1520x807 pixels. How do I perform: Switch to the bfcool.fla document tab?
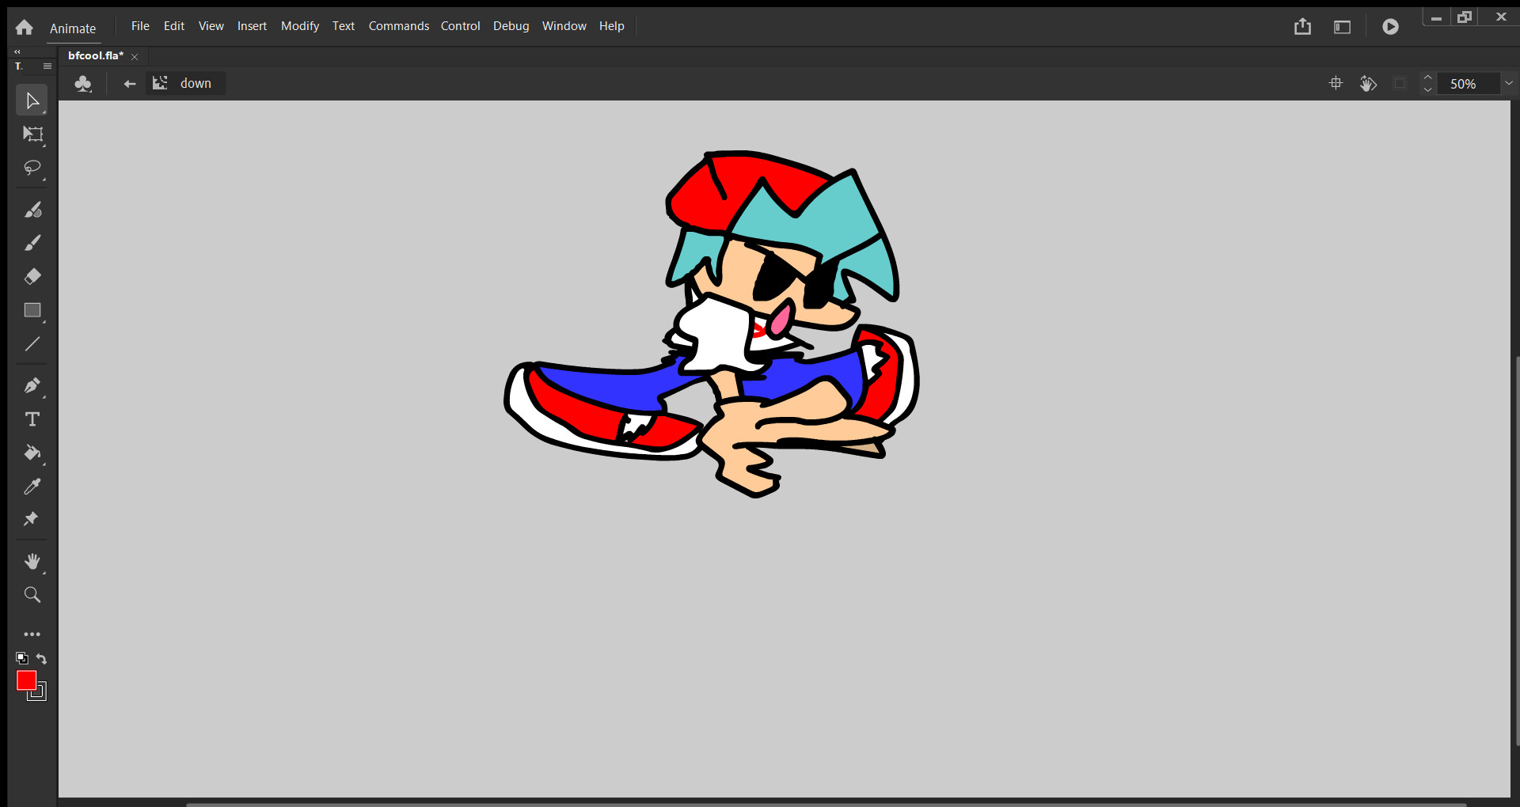tap(96, 55)
